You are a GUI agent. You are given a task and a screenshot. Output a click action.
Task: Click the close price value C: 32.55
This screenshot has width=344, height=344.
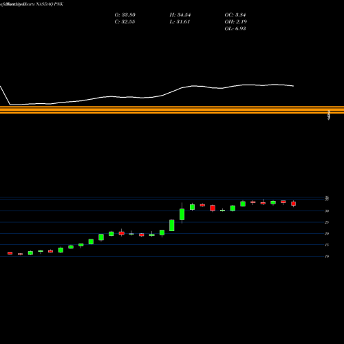click(125, 22)
